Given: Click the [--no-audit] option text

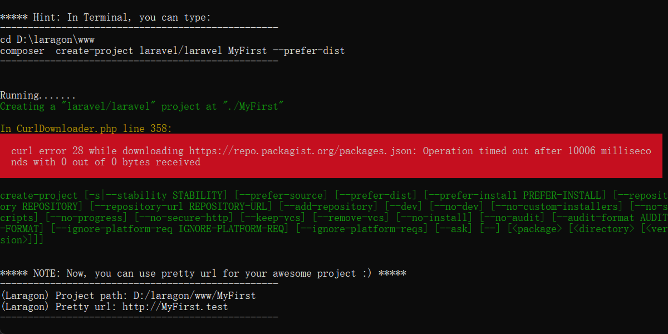Looking at the screenshot, I should click(512, 218).
